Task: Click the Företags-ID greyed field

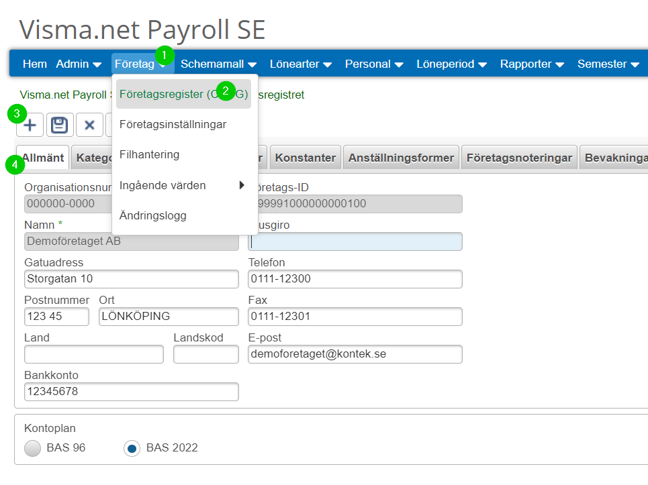Action: click(360, 204)
